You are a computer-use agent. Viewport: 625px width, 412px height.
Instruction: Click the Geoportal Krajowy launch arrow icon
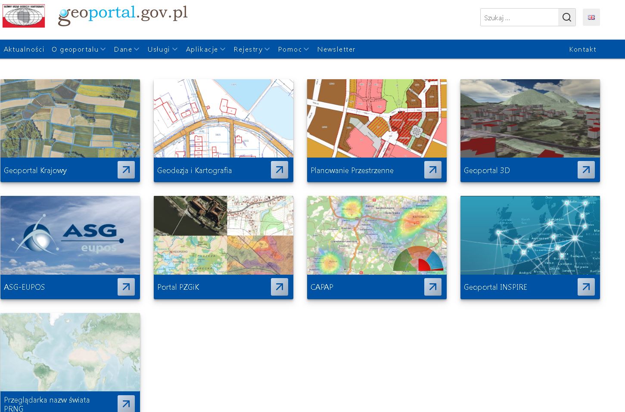(126, 170)
